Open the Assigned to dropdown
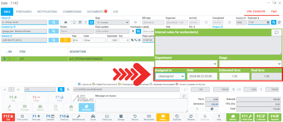The width and height of the screenshot is (283, 122). (170, 76)
